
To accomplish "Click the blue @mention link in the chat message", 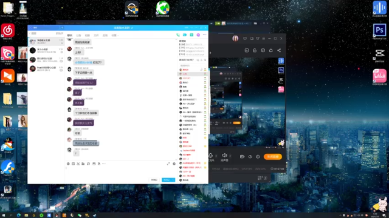I will [x=83, y=62].
